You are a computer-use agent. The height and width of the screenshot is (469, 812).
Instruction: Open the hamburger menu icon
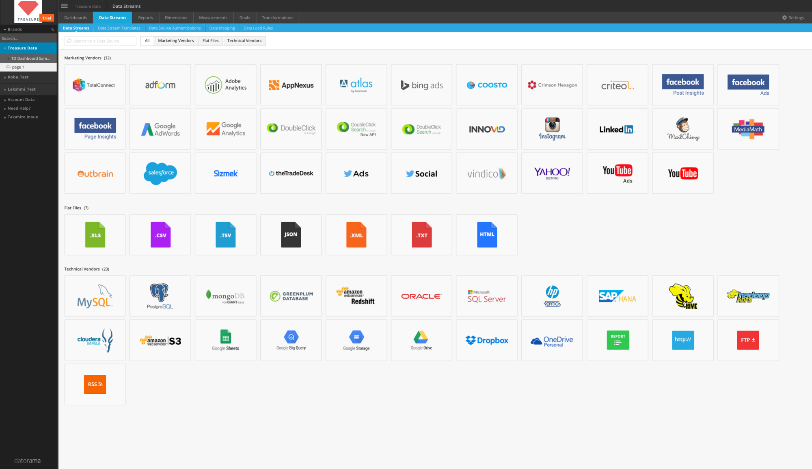coord(64,6)
